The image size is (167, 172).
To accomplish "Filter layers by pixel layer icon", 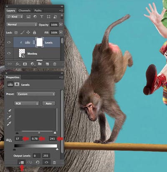I will coord(28,17).
